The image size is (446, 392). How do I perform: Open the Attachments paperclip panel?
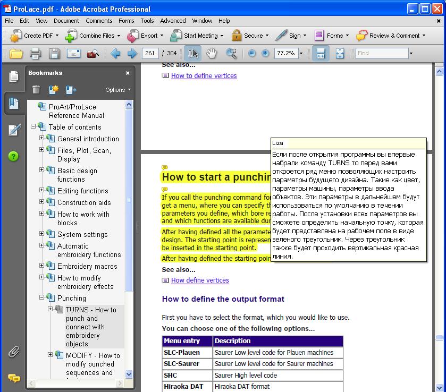(14, 352)
